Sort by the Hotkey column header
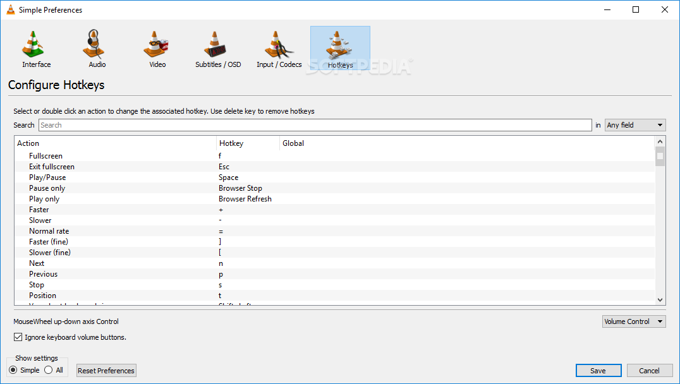 (248, 143)
